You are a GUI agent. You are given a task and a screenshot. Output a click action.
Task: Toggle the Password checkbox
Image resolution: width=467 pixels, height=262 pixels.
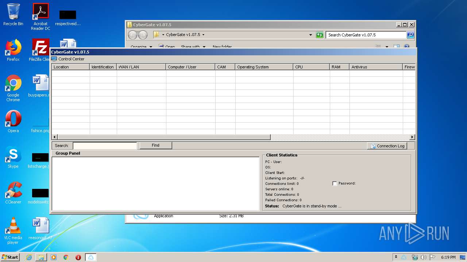[x=335, y=183]
